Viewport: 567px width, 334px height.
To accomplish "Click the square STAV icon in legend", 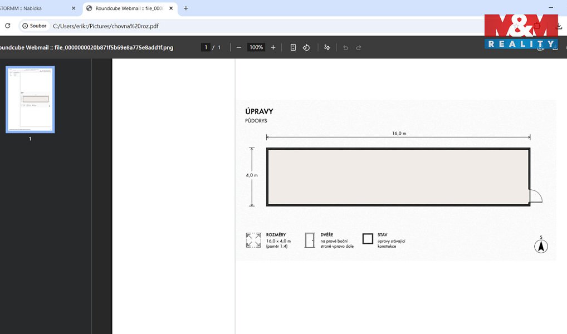I will pos(368,239).
